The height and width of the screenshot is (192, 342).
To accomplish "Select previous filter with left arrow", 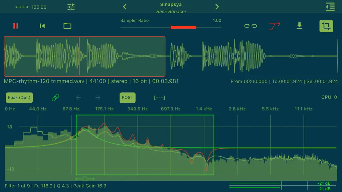I will pos(78,98).
